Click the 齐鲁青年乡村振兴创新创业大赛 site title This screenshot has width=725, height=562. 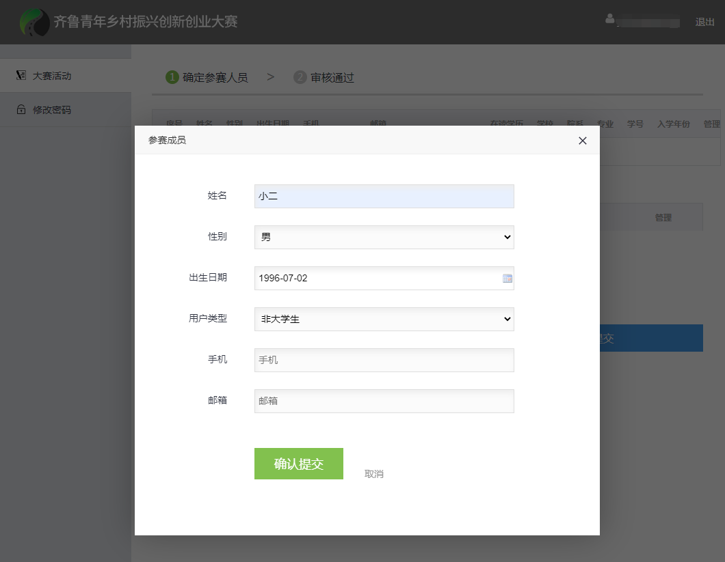(x=146, y=22)
